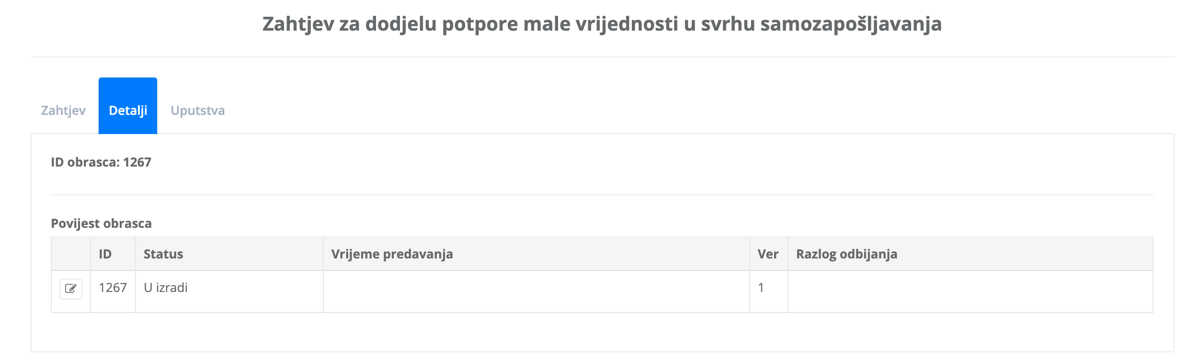Click the Ver column header
Screen dimensions: 1186x359
(768, 254)
